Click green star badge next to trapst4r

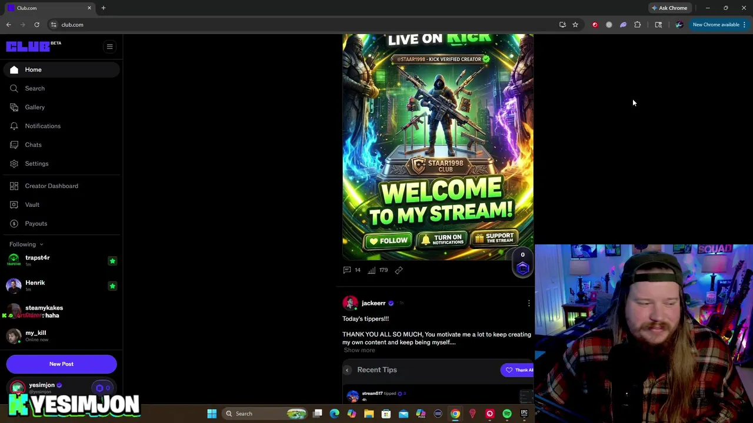tap(112, 261)
